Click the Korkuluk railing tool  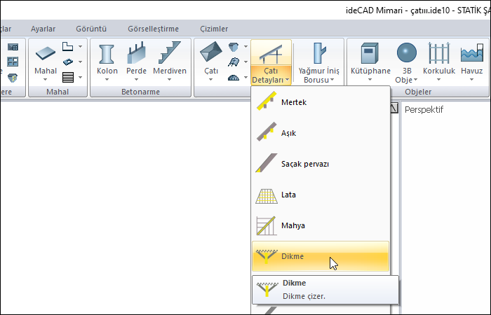point(438,62)
